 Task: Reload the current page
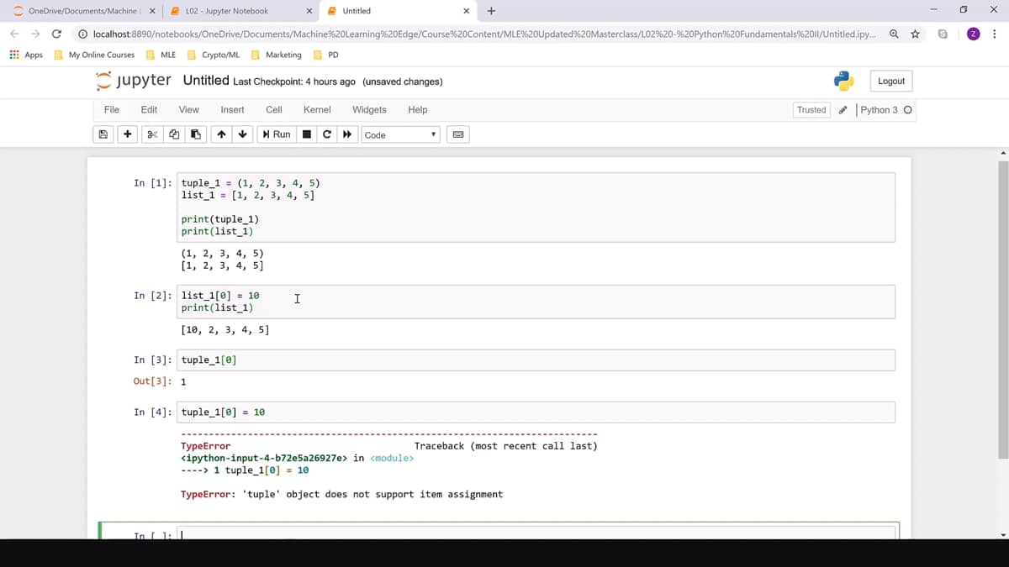(x=56, y=34)
